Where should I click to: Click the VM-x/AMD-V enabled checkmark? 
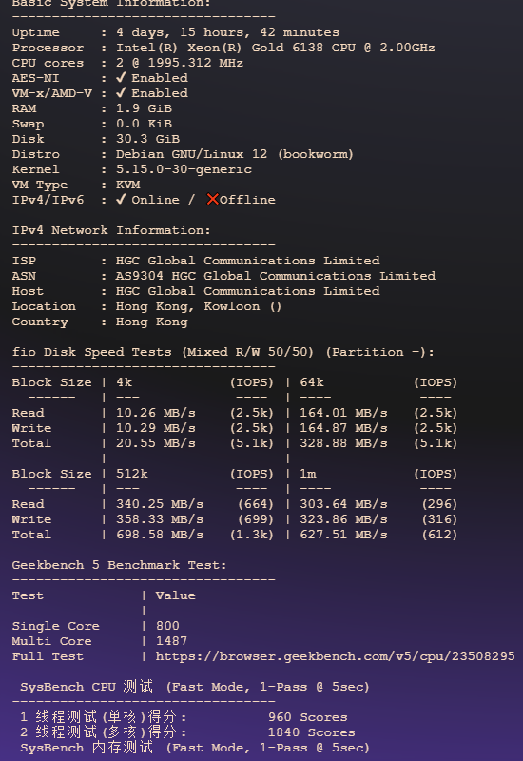pyautogui.click(x=121, y=92)
